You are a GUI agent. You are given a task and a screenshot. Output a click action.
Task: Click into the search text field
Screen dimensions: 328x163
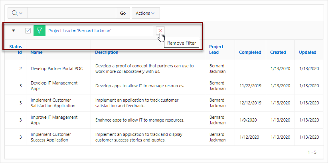[72, 13]
